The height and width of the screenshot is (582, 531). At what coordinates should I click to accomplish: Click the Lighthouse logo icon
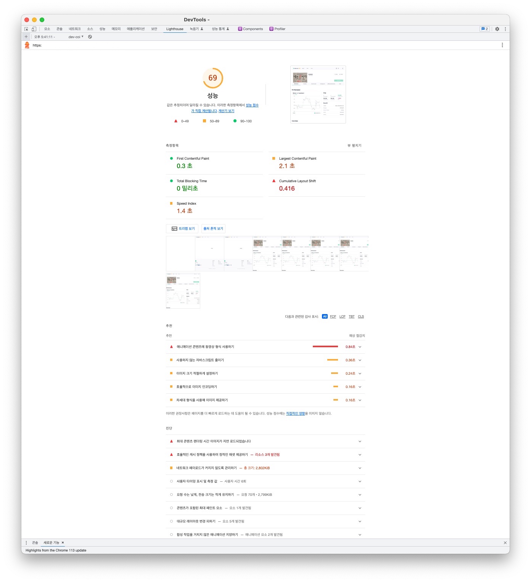pos(27,45)
